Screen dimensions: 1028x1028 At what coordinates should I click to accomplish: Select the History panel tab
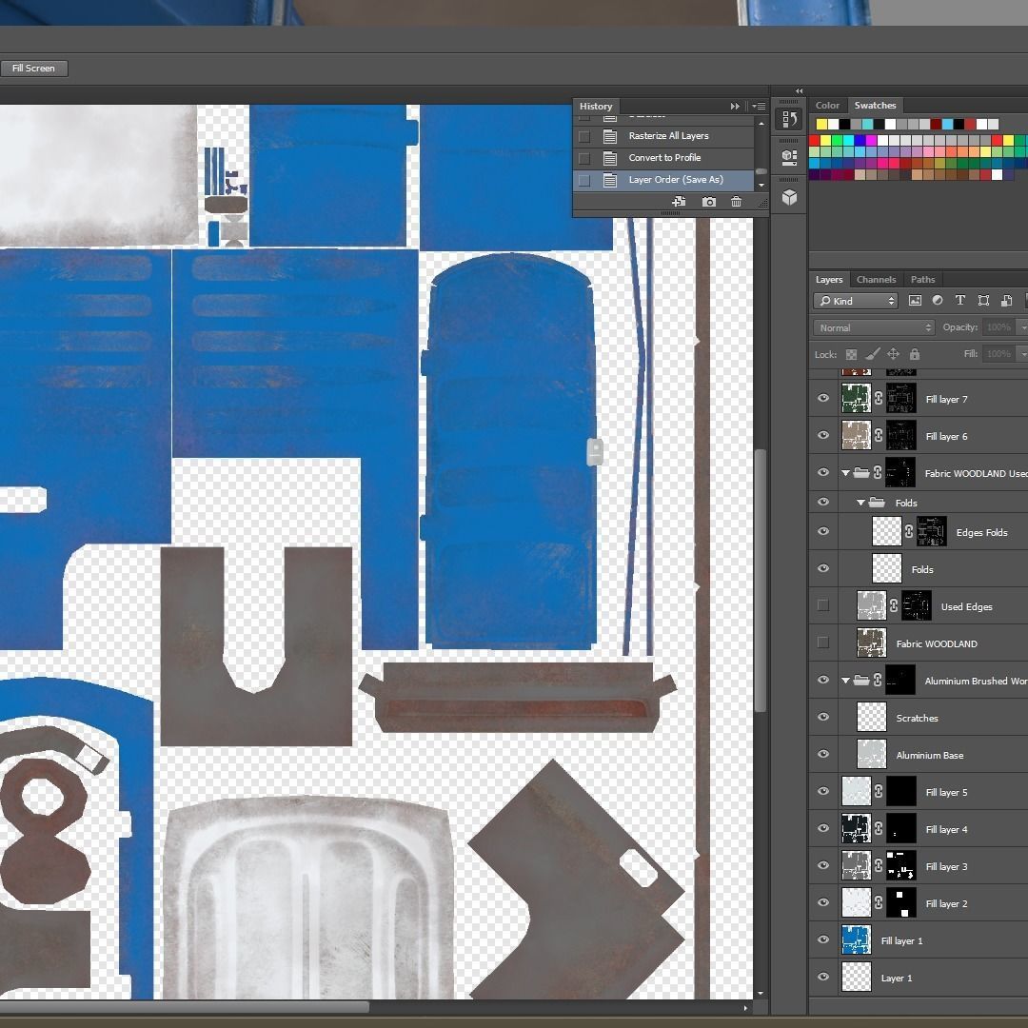click(x=596, y=107)
